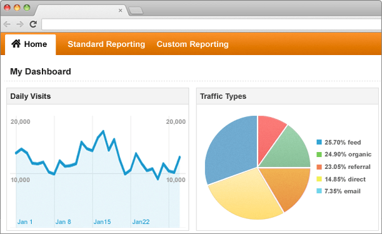This screenshot has height=234, width=382.
Task: Click the right 10,000 axis value
Action: pyautogui.click(x=176, y=180)
